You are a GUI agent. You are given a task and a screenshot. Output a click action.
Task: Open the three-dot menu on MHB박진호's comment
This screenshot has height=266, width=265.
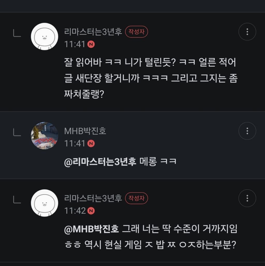(x=247, y=131)
